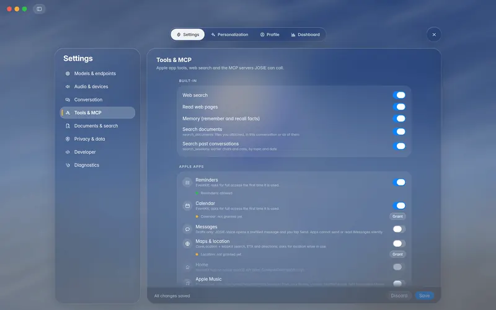The image size is (496, 310).
Task: Go to the Dashboard tab
Action: 305,35
